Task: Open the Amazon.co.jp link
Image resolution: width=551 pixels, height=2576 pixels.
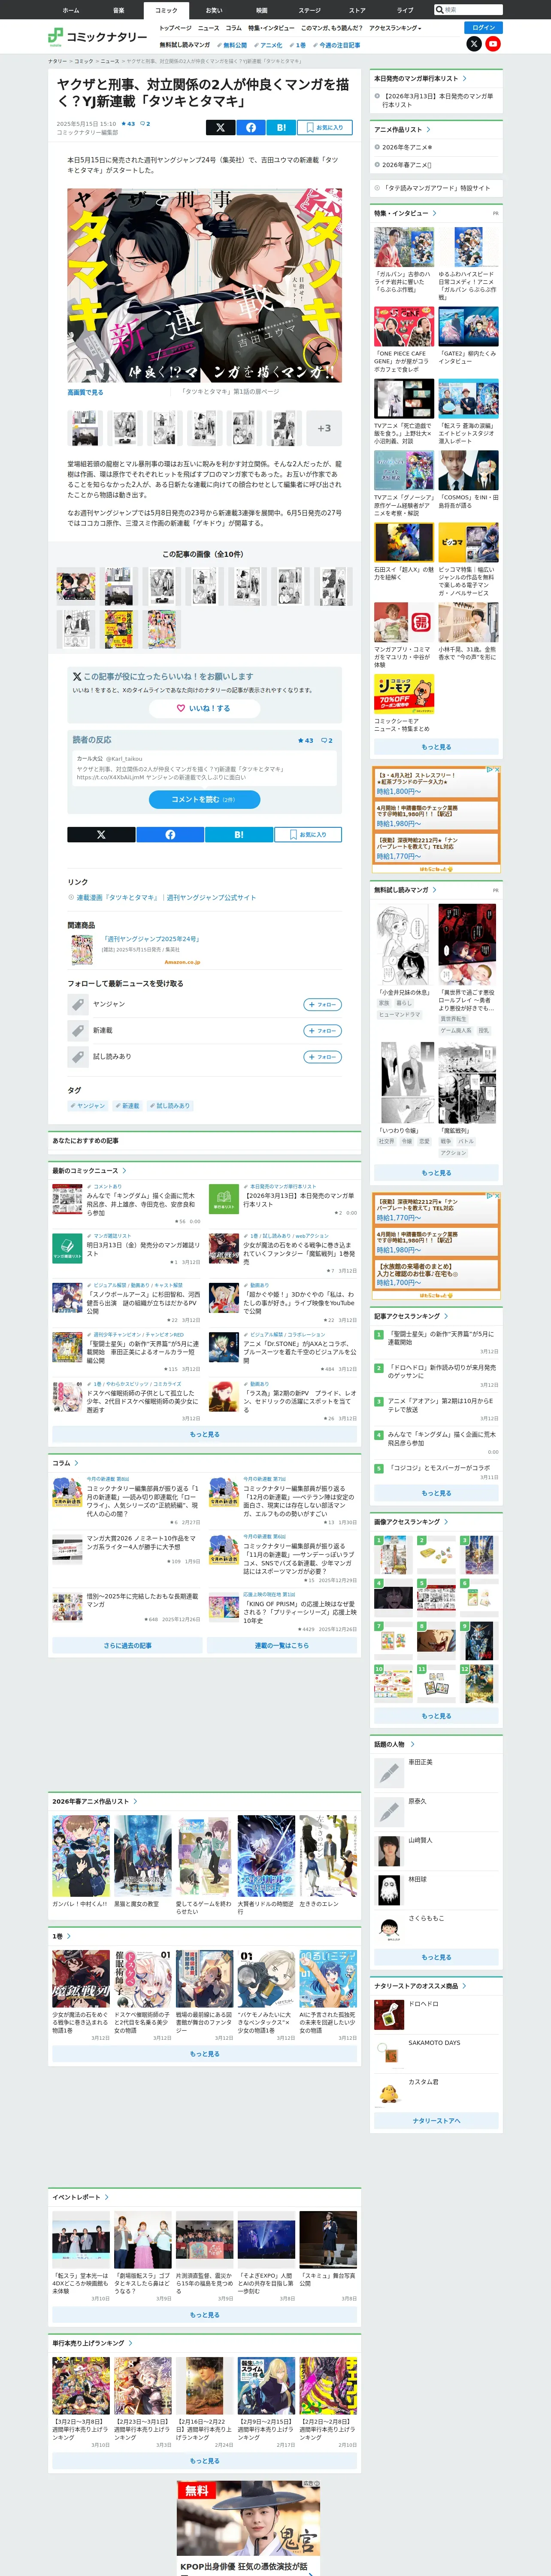Action: click(x=182, y=962)
